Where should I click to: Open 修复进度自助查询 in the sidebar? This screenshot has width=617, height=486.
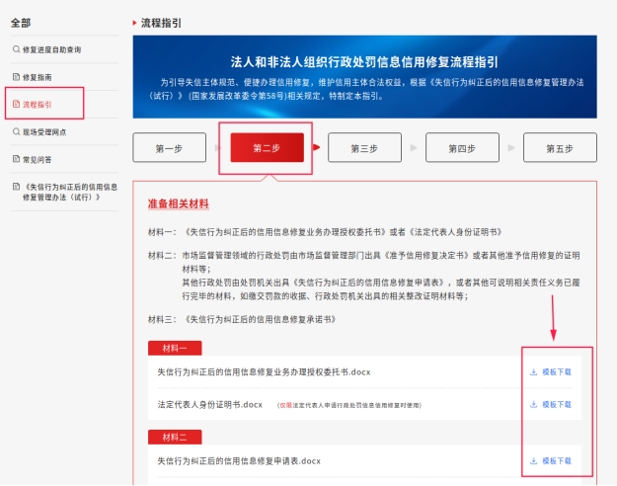pos(51,49)
